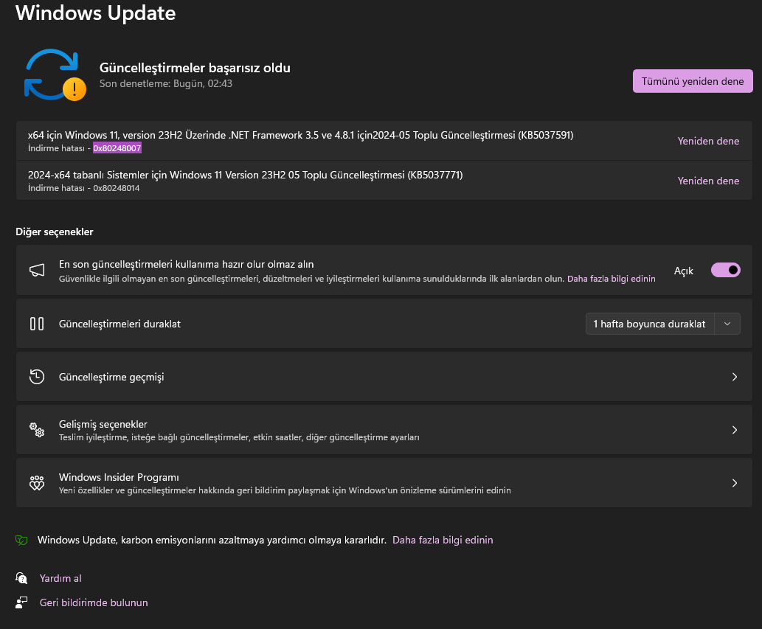Click the KB5037771 cumulative update title

245,175
